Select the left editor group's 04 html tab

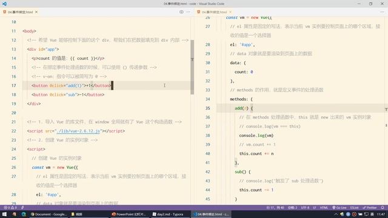pyautogui.click(x=20, y=12)
